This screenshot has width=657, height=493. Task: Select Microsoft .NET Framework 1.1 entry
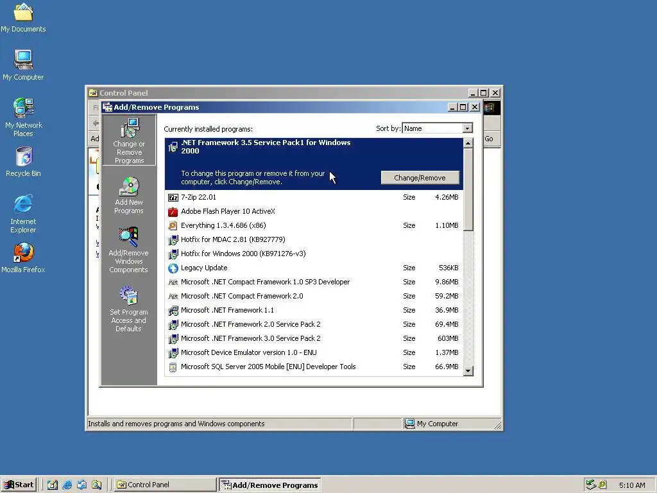[x=314, y=311]
